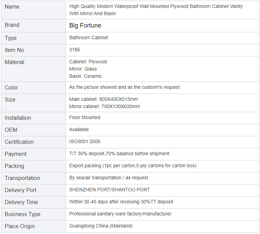Click the Cabinet: Plywood material line
The height and width of the screenshot is (234, 260).
coord(88,62)
